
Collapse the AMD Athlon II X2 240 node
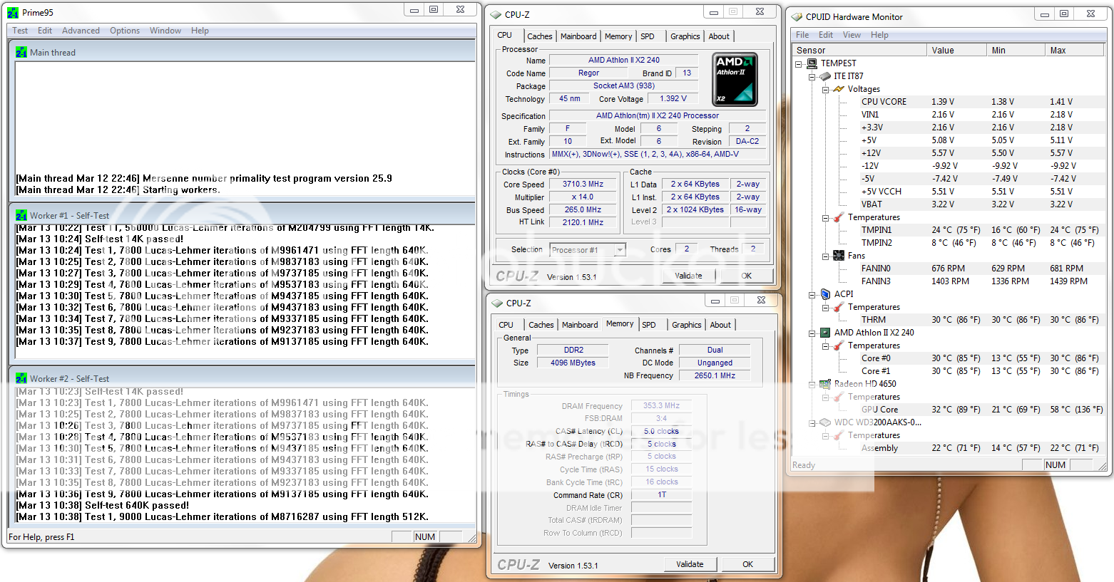[812, 333]
